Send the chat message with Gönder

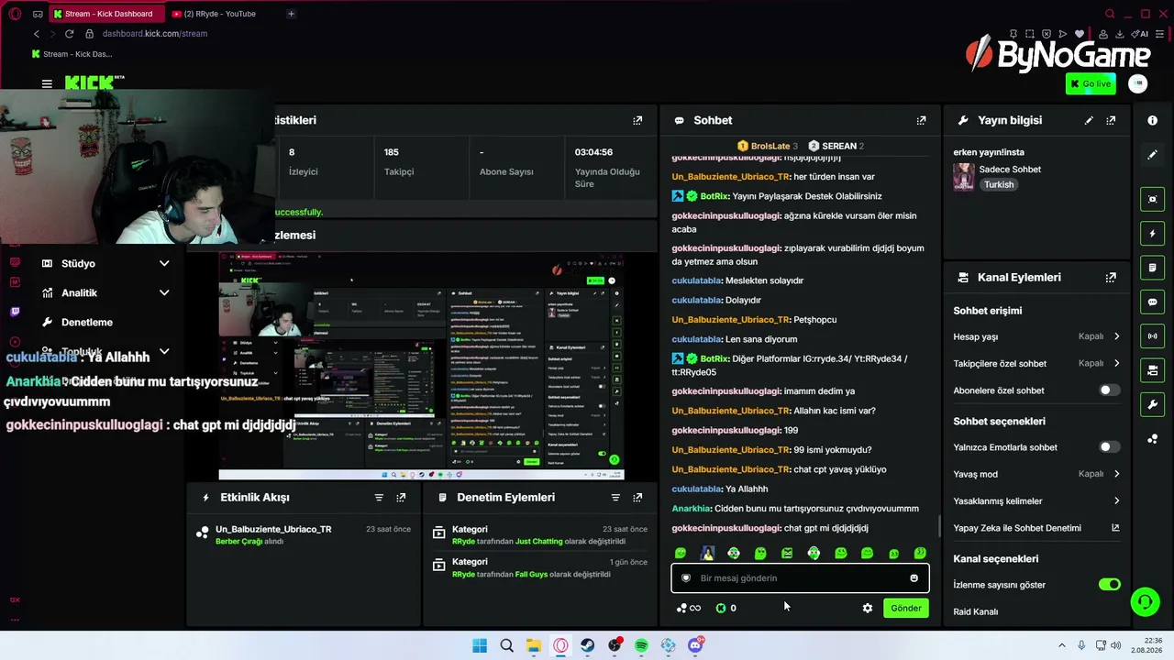[x=906, y=608]
